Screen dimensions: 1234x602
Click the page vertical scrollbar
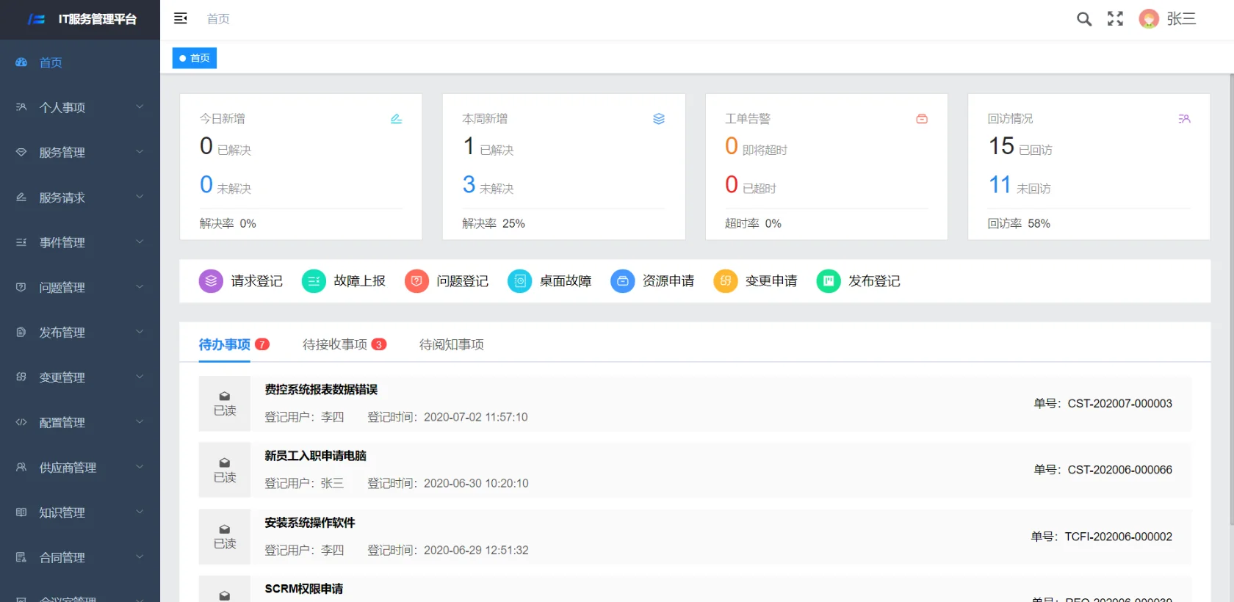tap(1231, 300)
